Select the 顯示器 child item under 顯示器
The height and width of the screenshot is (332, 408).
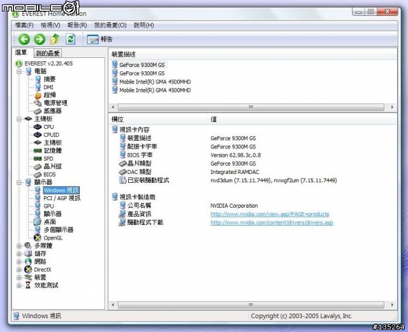pos(52,214)
